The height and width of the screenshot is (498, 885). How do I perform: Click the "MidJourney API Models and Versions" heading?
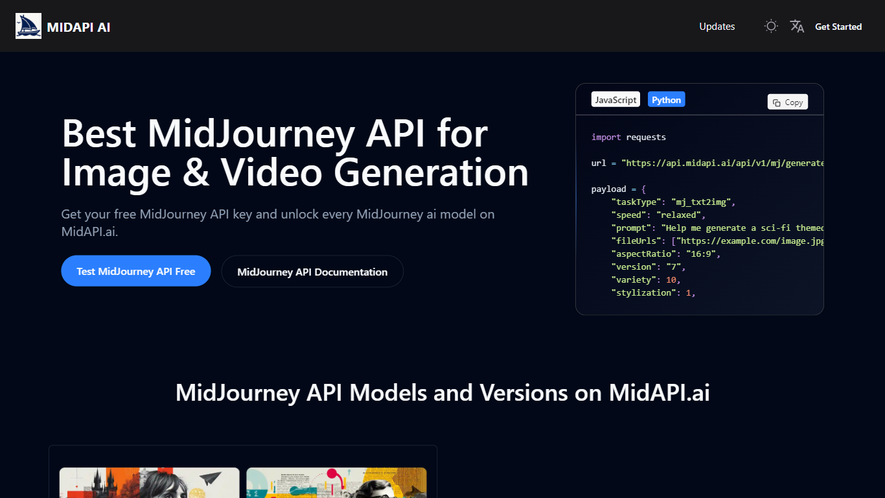[x=442, y=393]
